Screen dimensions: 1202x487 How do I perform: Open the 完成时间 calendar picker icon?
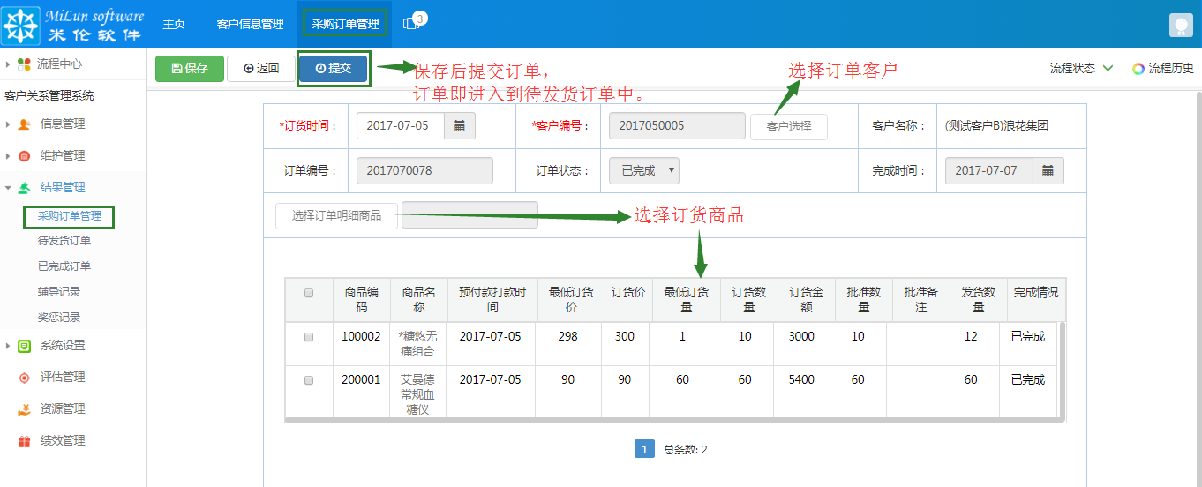tap(1048, 171)
